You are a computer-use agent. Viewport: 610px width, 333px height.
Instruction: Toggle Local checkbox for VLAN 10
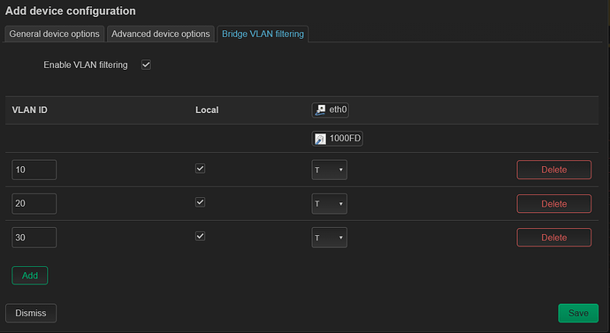pos(200,169)
